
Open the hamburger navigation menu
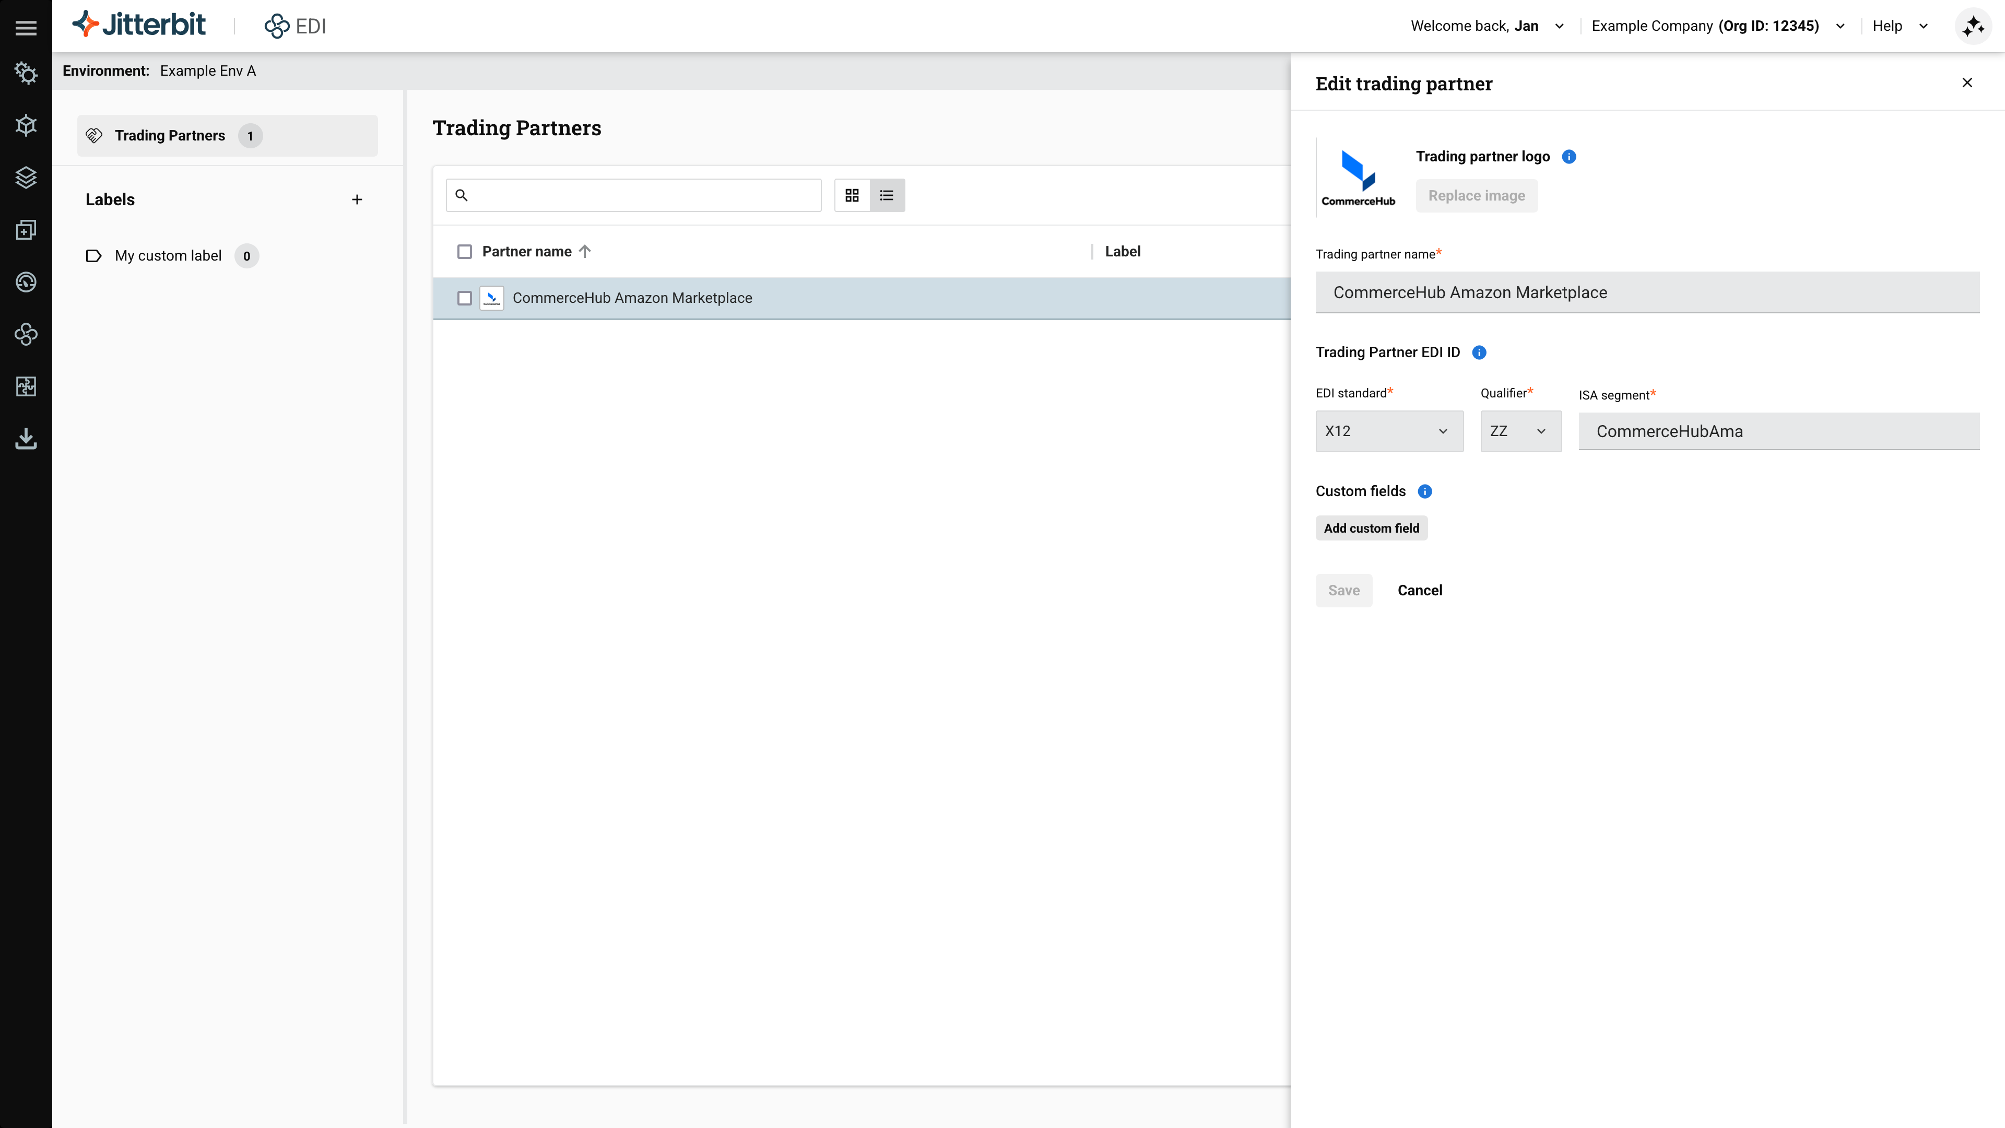26,28
